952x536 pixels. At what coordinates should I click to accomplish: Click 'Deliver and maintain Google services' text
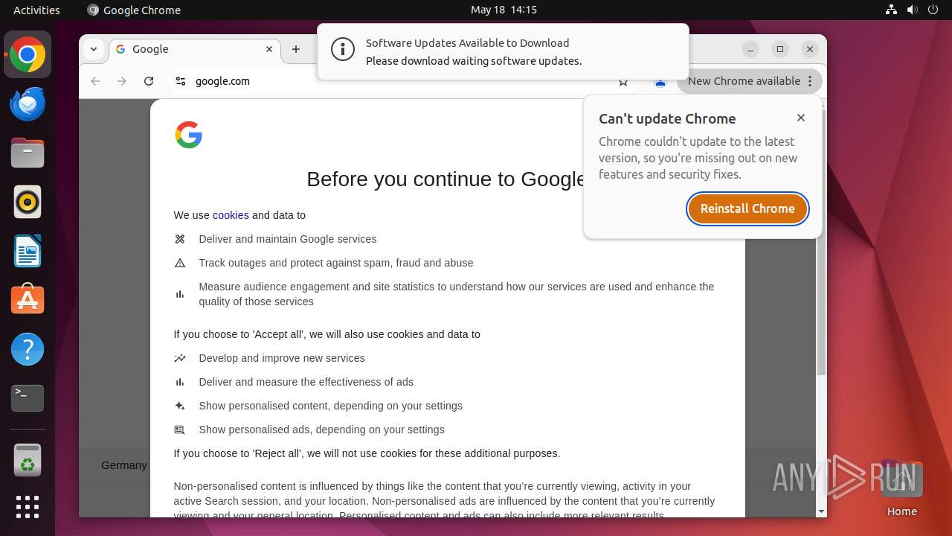click(x=288, y=239)
